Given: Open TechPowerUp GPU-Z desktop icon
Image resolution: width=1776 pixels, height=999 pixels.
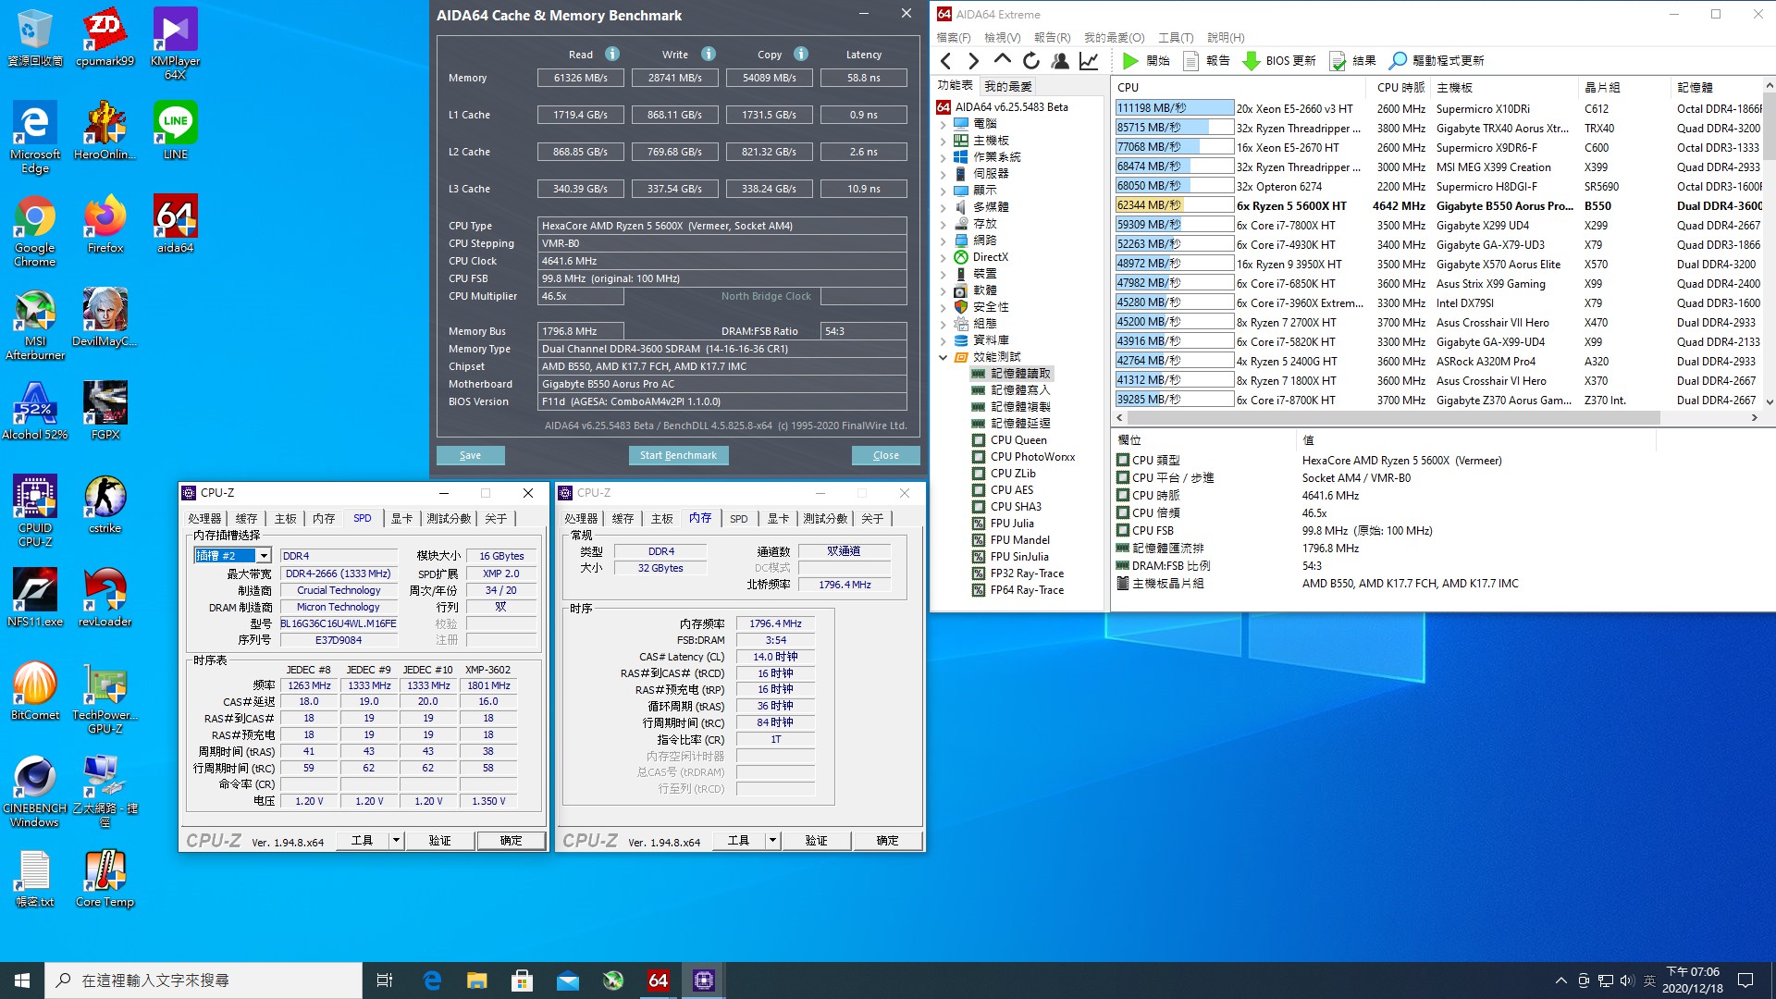Looking at the screenshot, I should [x=105, y=698].
